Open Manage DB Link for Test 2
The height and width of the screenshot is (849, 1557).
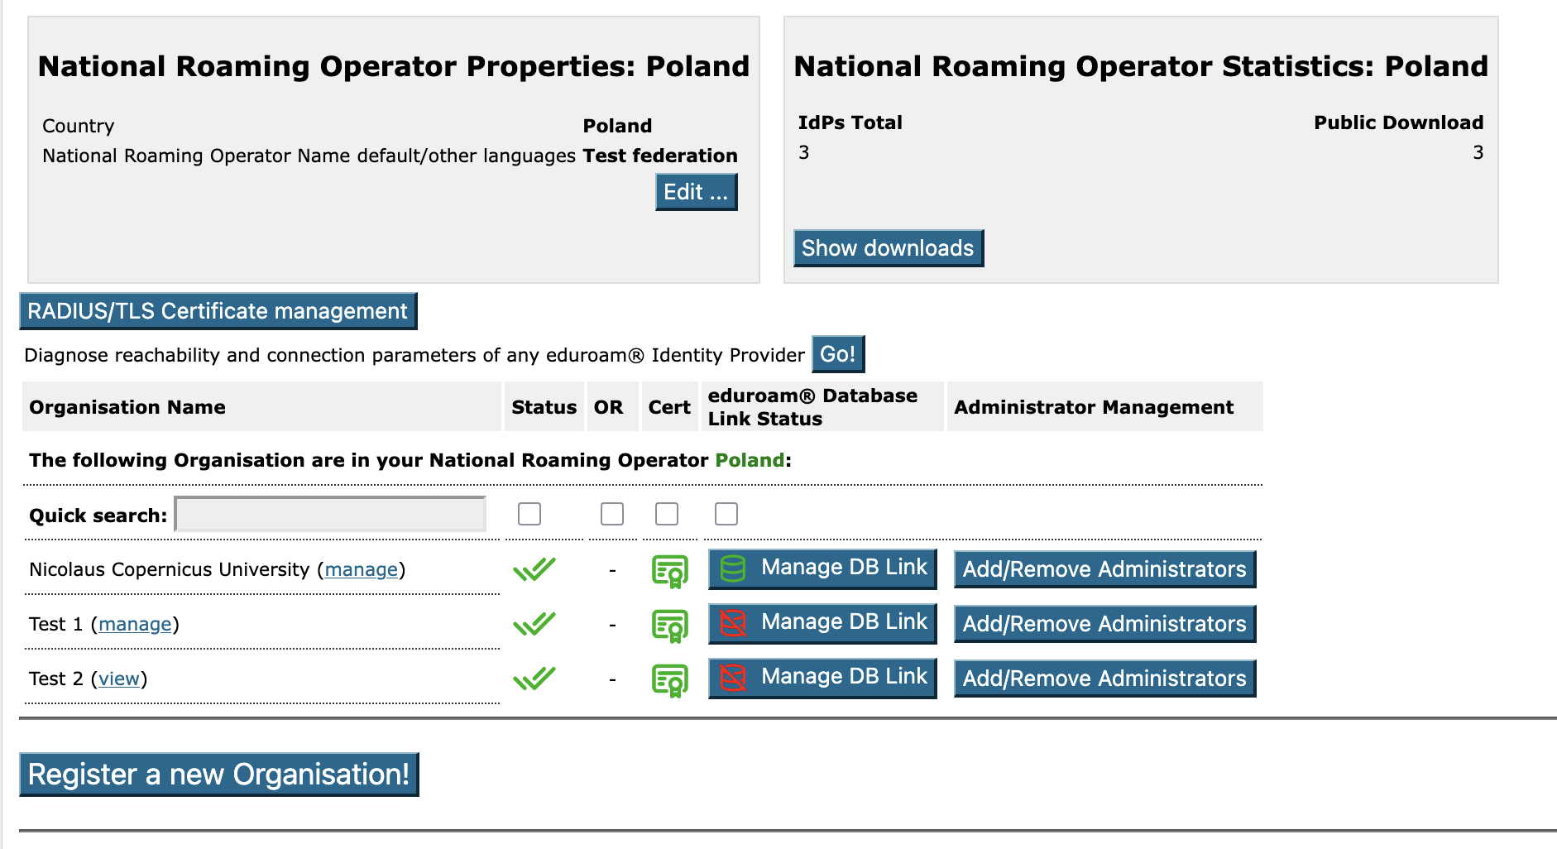pos(822,678)
